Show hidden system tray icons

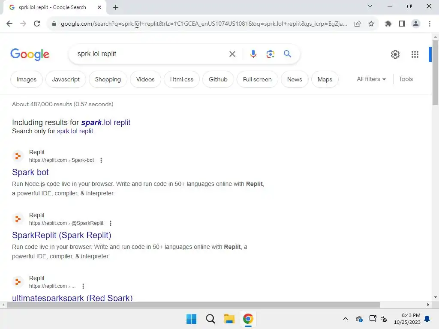346,319
